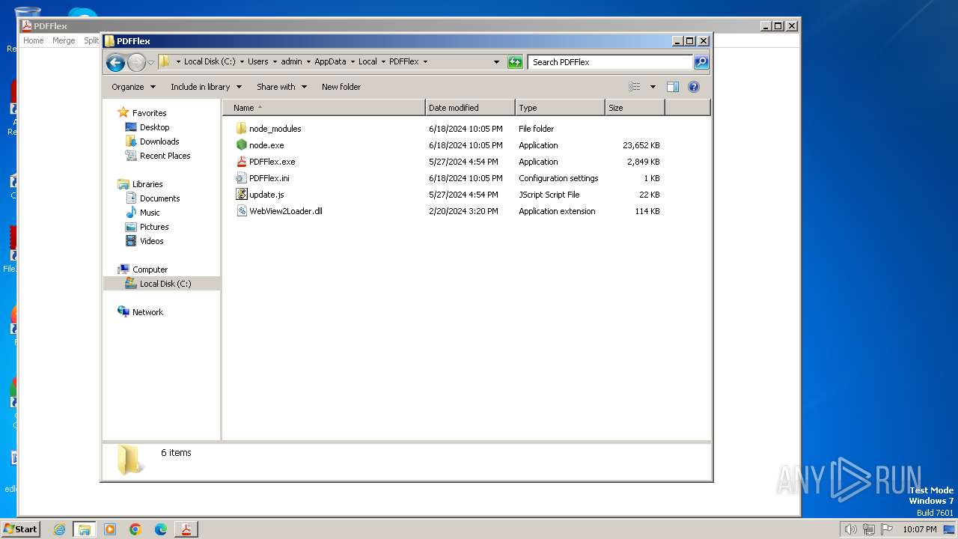The width and height of the screenshot is (958, 539).
Task: Open the Music library
Action: pos(150,213)
